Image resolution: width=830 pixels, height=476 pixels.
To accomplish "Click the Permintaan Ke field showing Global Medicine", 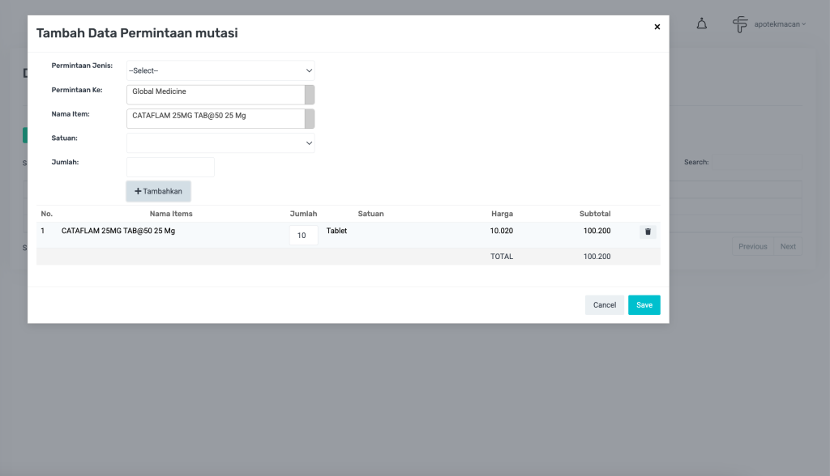I will click(x=216, y=94).
